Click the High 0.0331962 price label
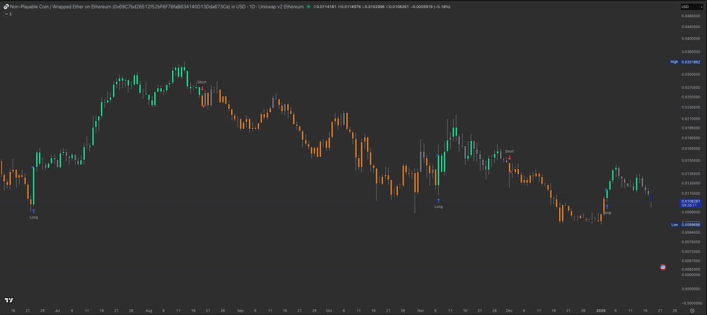Viewport: 707px width, 315px height. click(685, 62)
